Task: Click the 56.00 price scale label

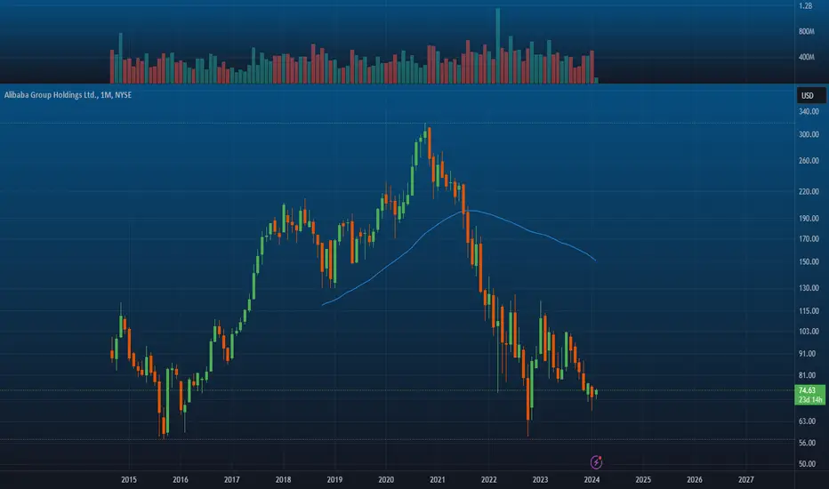Action: tap(808, 443)
